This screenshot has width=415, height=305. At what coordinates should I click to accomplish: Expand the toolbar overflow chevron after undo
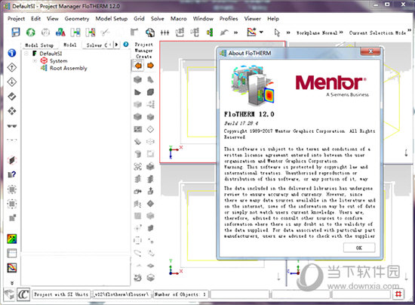click(x=235, y=32)
